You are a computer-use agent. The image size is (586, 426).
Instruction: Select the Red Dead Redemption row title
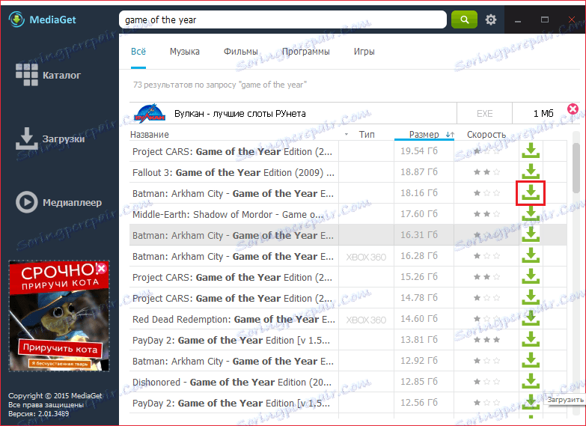pos(234,320)
